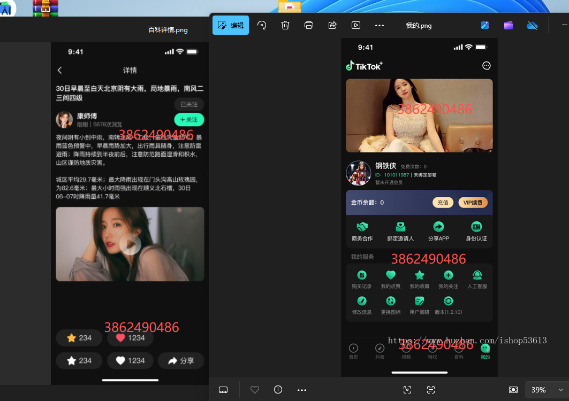Click the 我的.png file name title

[x=419, y=25]
